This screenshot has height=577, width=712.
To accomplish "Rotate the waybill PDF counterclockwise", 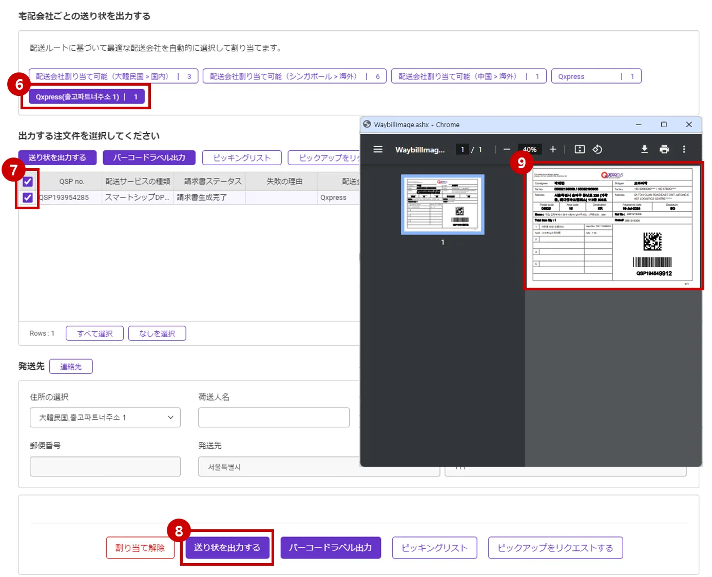I will (x=597, y=149).
